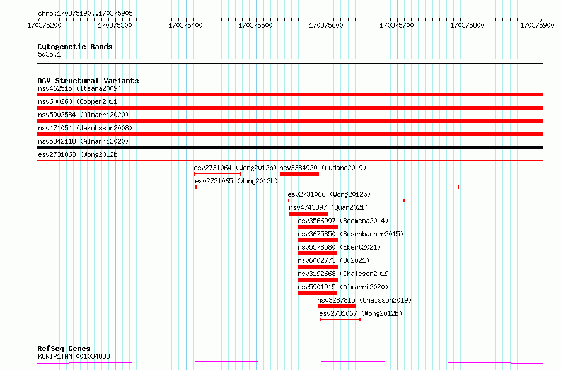561x370 pixels.
Task: Click the 5q35.1 band label
Action: pyautogui.click(x=49, y=54)
